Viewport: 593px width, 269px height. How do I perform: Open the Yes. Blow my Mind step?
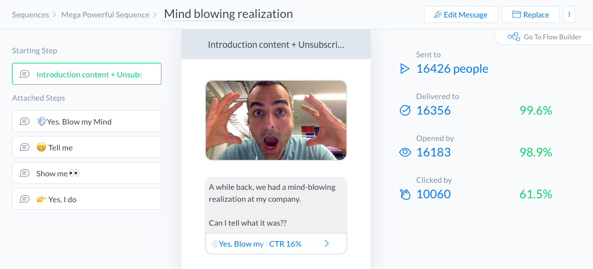click(x=87, y=122)
